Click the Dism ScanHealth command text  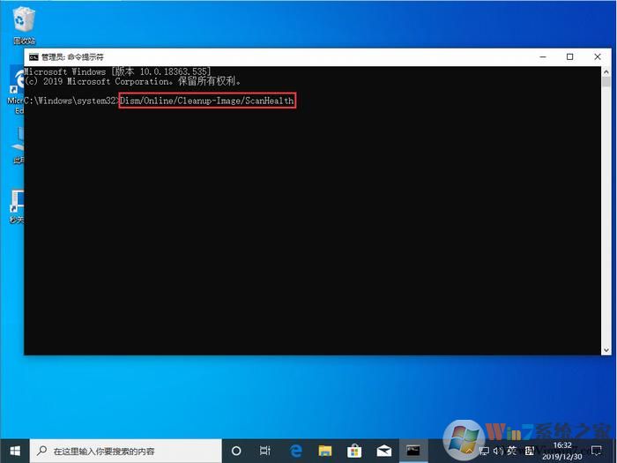207,101
